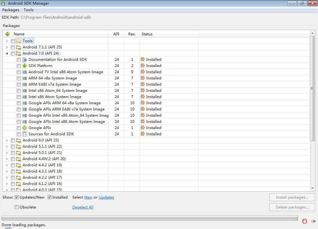This screenshot has height=229, width=318.
Task: Click the Install packages button
Action: coord(292,197)
